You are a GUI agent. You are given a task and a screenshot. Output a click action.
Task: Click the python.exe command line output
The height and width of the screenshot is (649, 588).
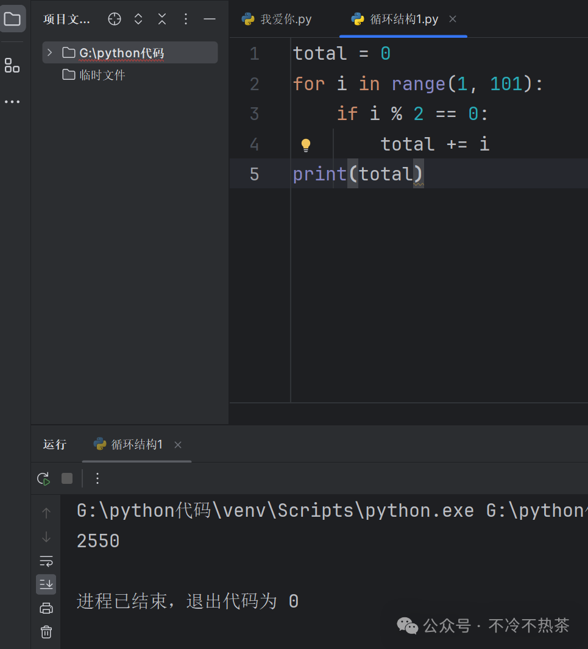click(x=332, y=511)
